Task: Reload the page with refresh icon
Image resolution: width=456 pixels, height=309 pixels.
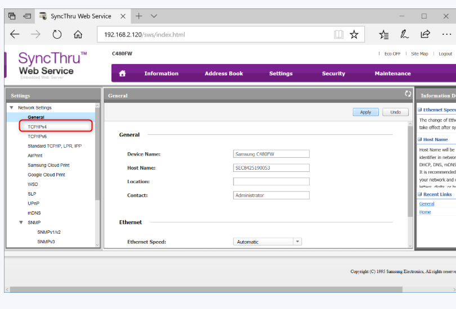Action: click(57, 34)
